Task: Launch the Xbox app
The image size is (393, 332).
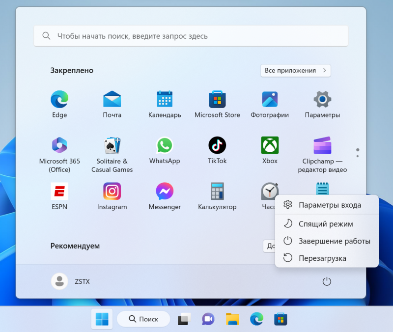Action: (x=270, y=151)
